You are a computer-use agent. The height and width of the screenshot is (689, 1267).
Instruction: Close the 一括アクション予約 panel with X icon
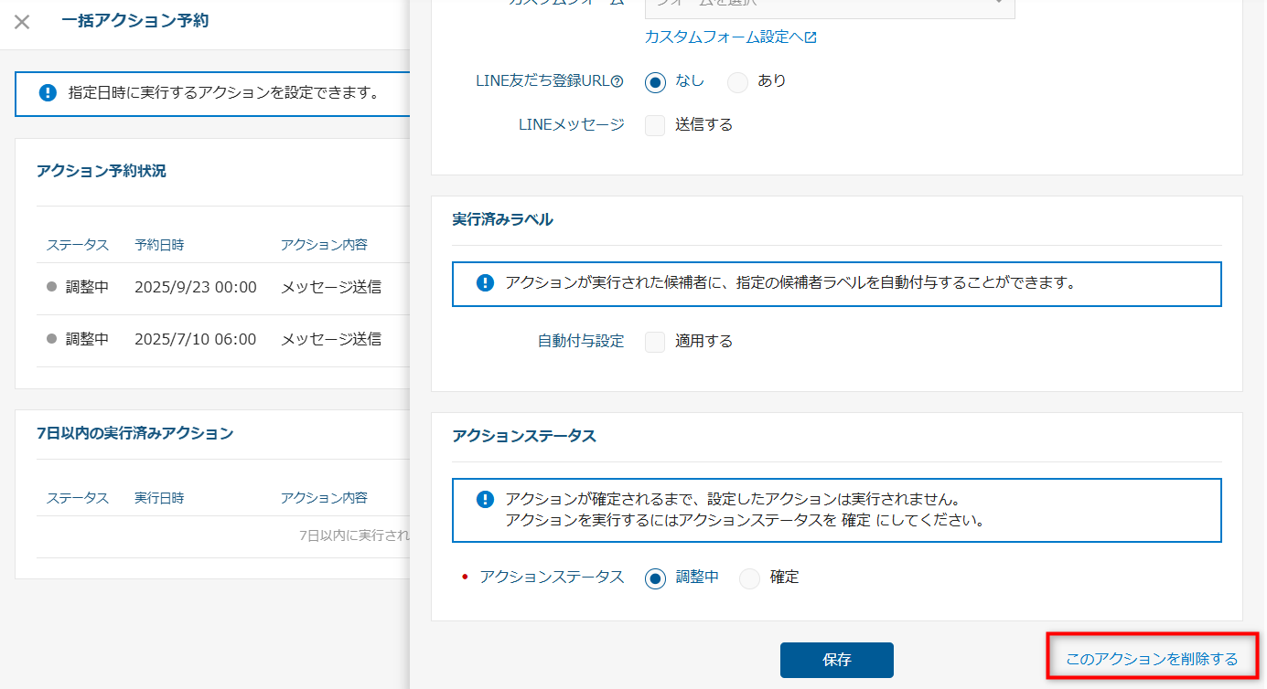22,22
